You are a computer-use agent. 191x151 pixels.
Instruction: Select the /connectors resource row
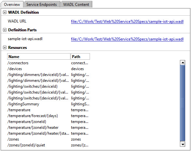click(x=49, y=63)
